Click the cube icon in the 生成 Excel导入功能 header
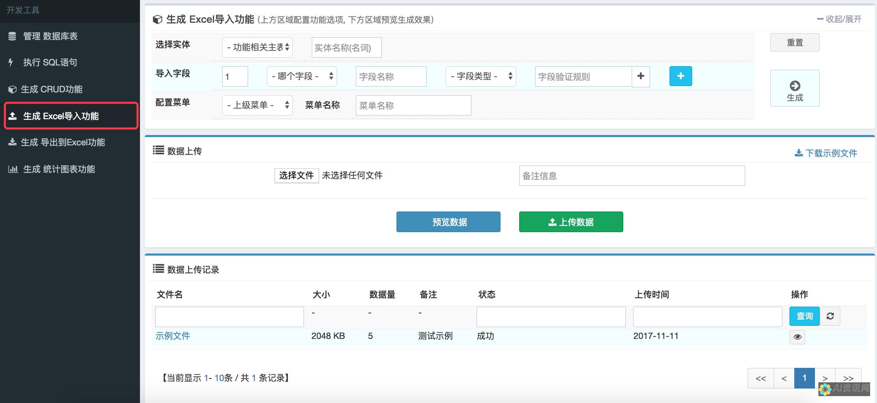877x403 pixels. [158, 20]
